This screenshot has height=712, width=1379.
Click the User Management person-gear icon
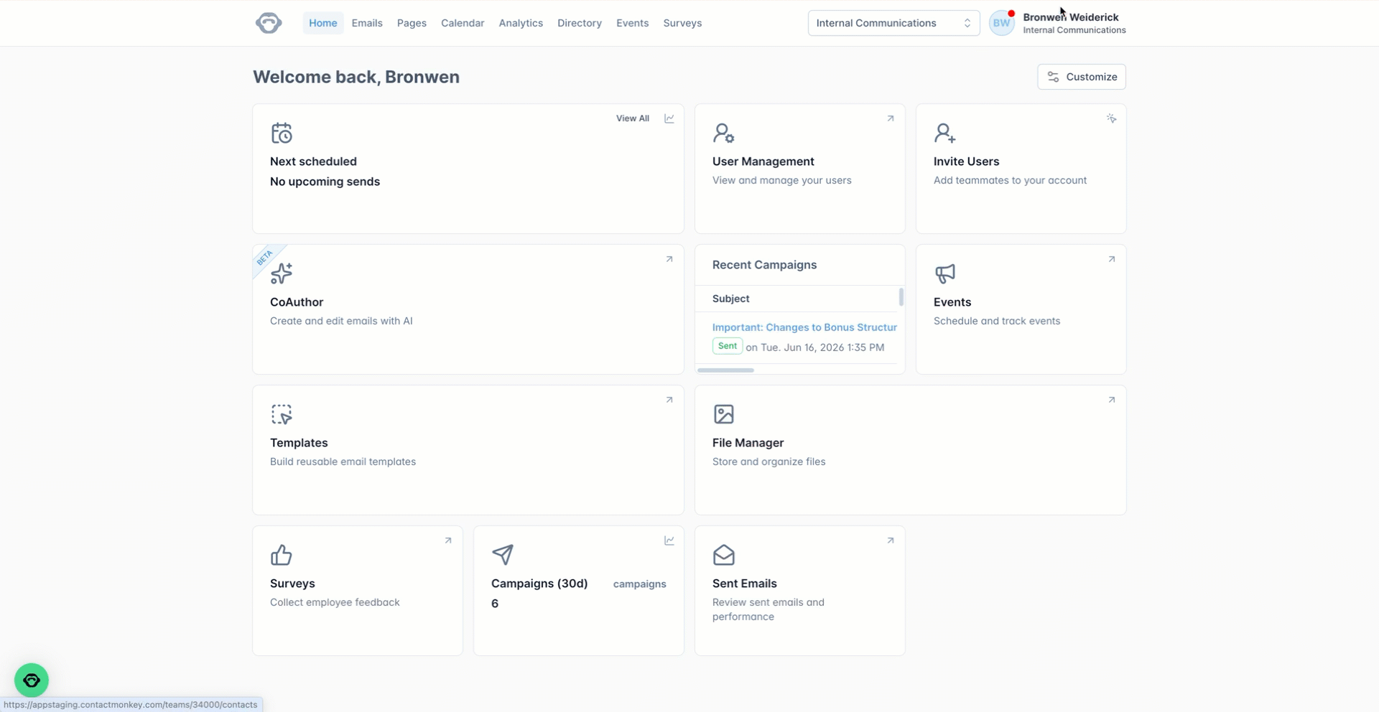(x=723, y=133)
